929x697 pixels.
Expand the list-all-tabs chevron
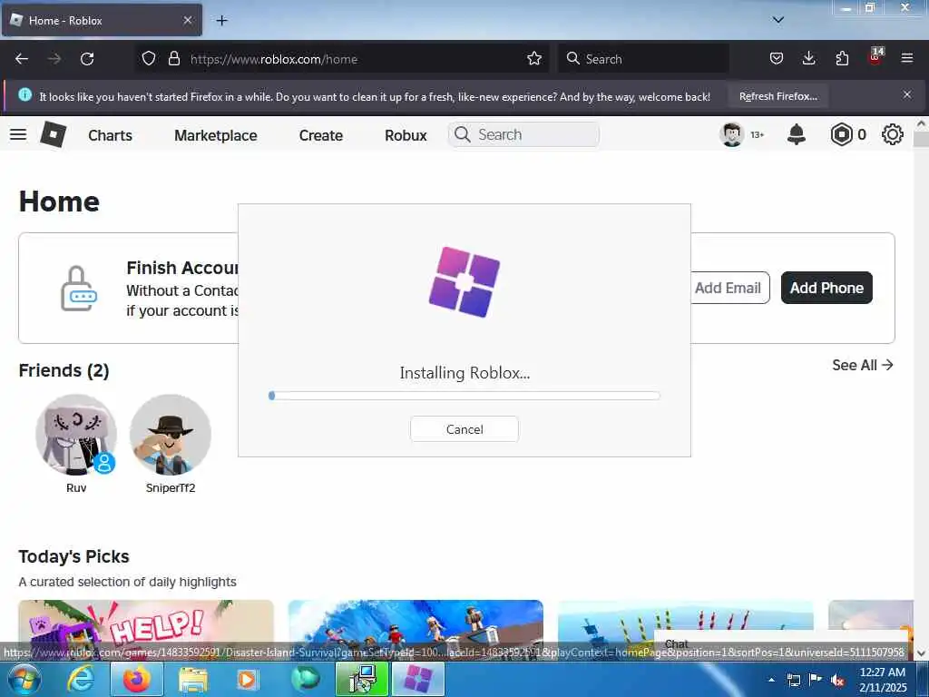[x=777, y=20]
